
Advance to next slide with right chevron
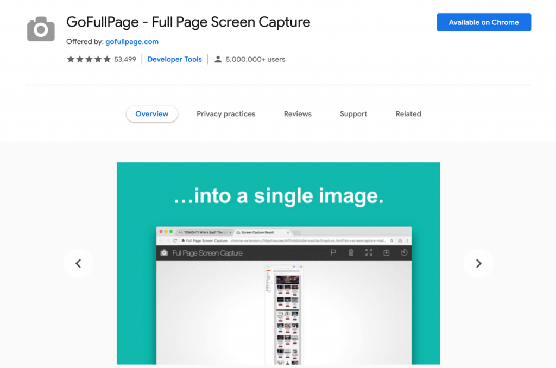pyautogui.click(x=478, y=263)
